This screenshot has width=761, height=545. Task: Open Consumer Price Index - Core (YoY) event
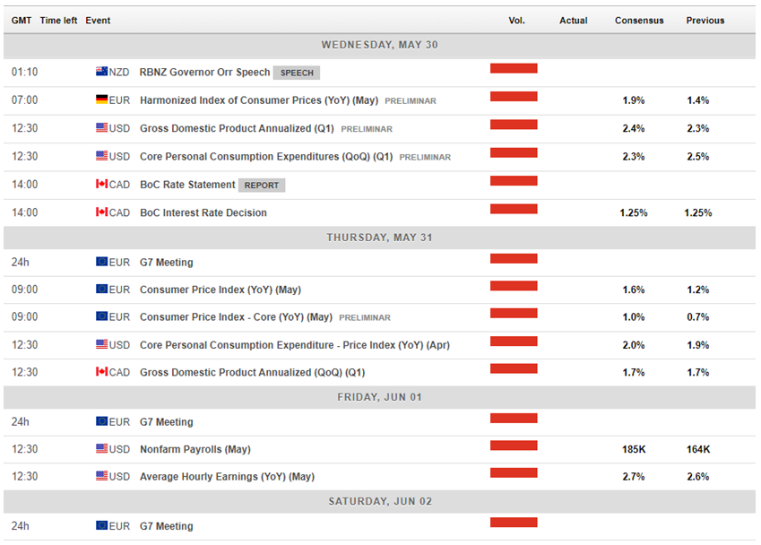coord(236,317)
